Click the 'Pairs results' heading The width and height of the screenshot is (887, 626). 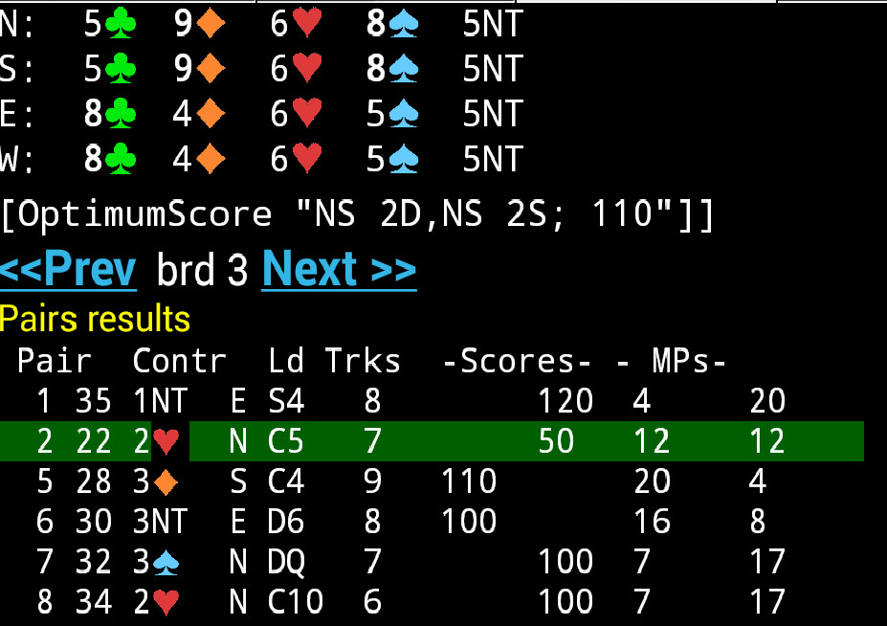tap(95, 319)
